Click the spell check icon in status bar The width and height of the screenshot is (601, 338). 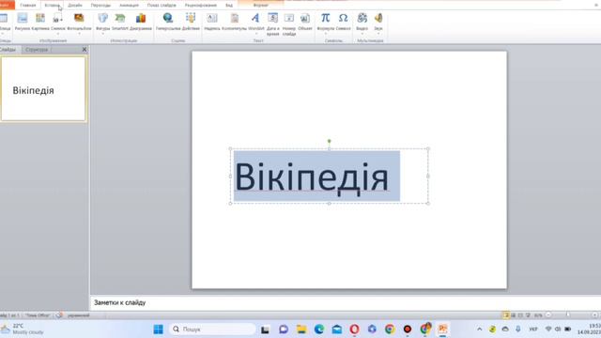pos(59,315)
